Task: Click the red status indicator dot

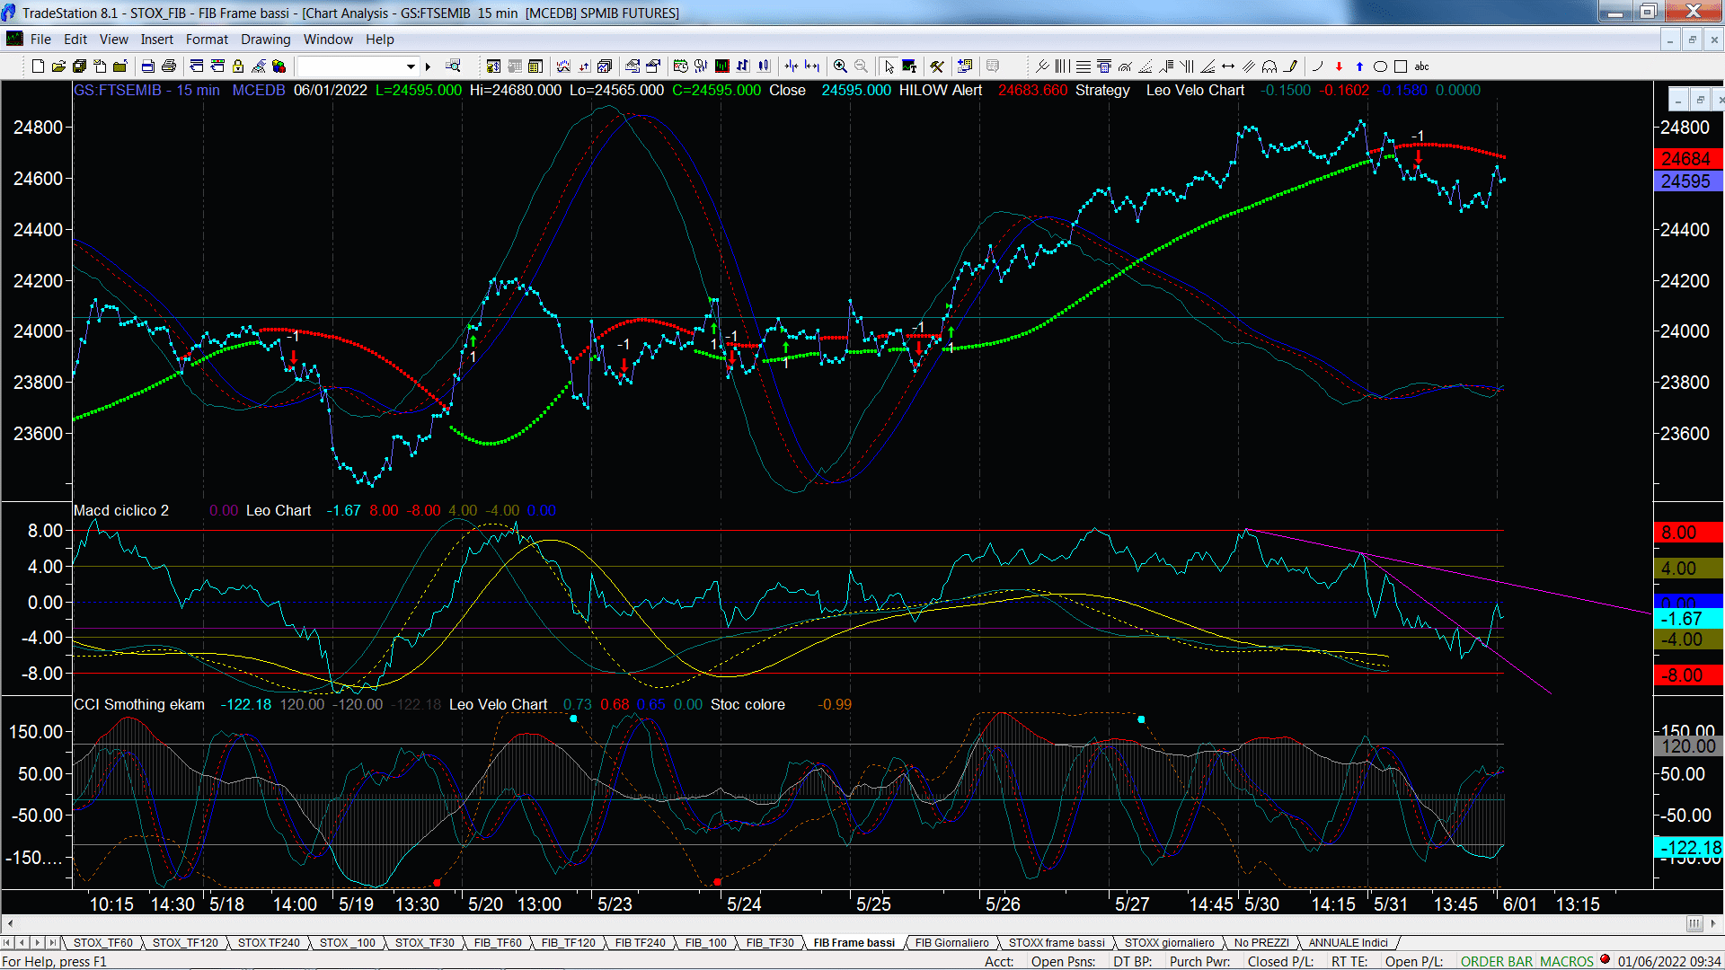Action: click(1605, 959)
